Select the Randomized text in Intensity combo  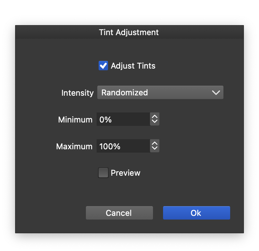pyautogui.click(x=124, y=93)
